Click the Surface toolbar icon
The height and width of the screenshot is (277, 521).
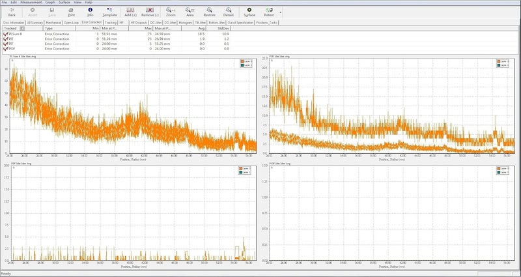pos(249,12)
